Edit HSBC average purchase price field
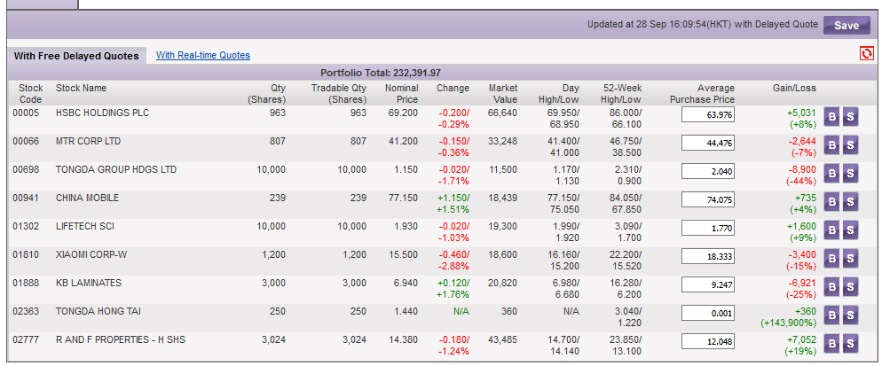Viewport: 882px width, 366px height. [708, 115]
